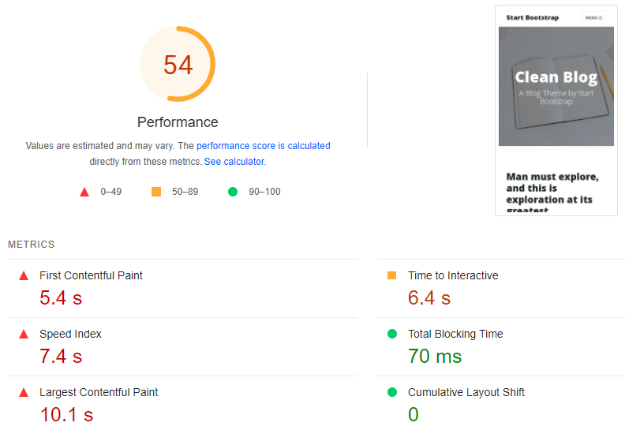Click the 7.4 s value
625x430 pixels.
pyautogui.click(x=61, y=357)
